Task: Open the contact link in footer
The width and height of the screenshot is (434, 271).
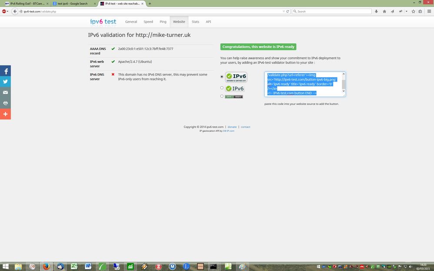Action: [246, 127]
